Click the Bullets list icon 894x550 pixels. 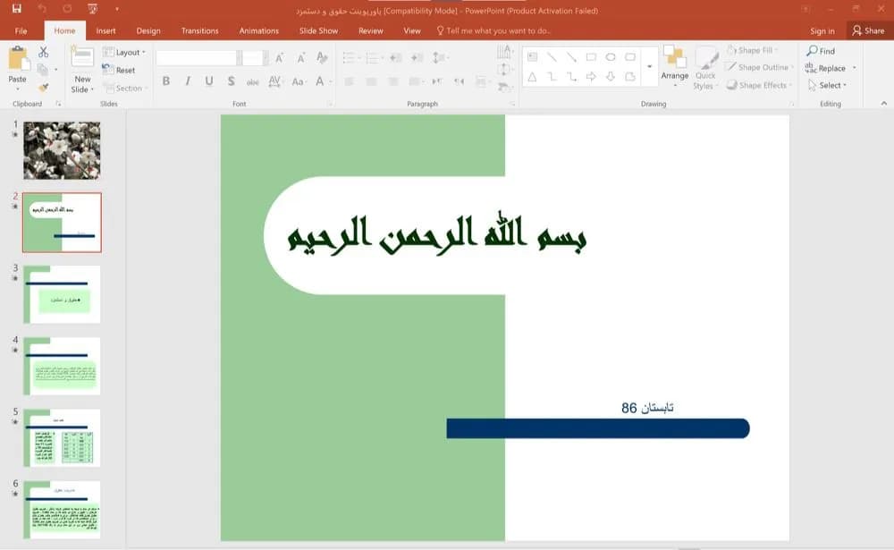tap(349, 57)
